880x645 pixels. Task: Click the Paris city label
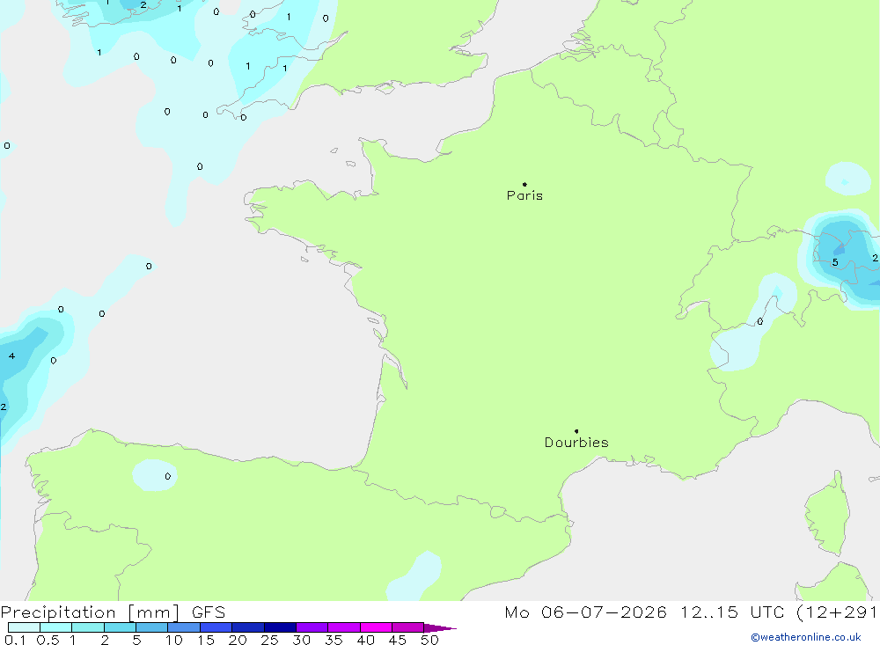[524, 195]
